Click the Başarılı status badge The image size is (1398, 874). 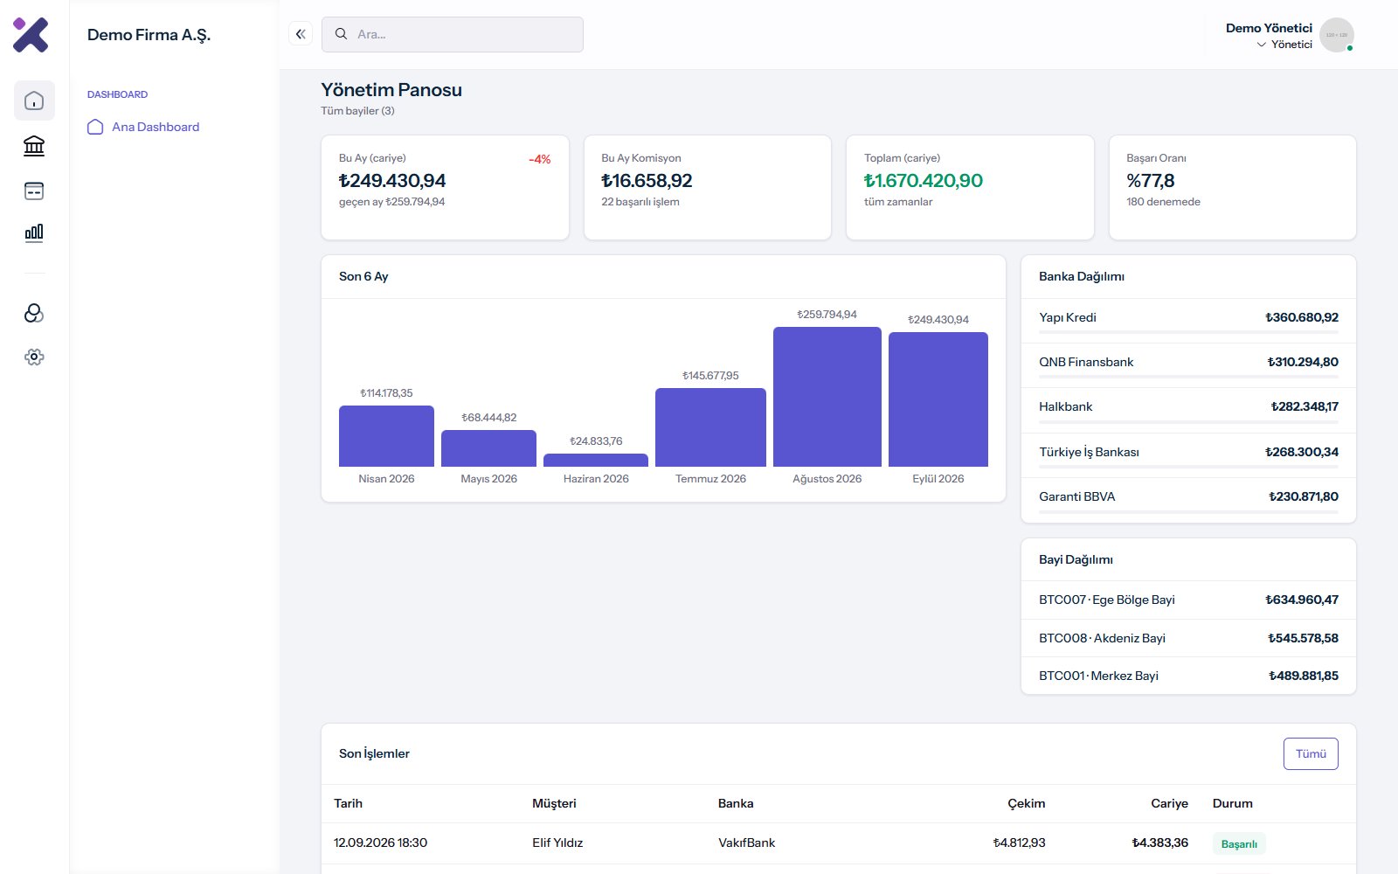(x=1239, y=843)
